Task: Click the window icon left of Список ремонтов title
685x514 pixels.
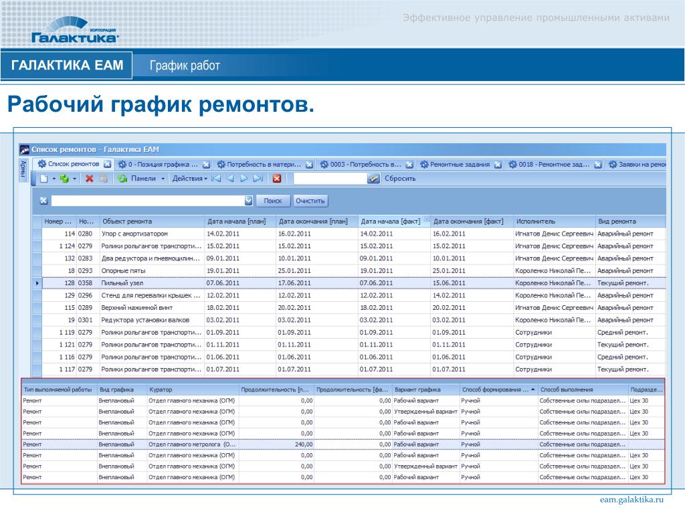Action: point(25,150)
